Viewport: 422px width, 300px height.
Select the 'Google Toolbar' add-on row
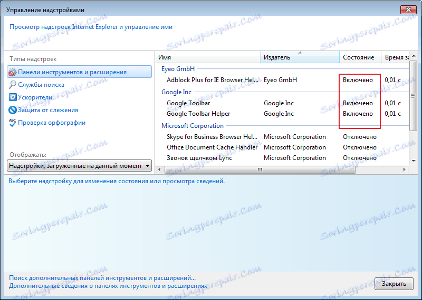[282, 103]
